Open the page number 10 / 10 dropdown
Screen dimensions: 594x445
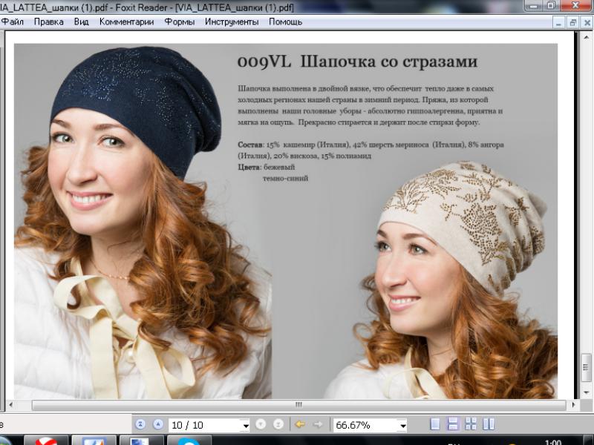pyautogui.click(x=245, y=426)
